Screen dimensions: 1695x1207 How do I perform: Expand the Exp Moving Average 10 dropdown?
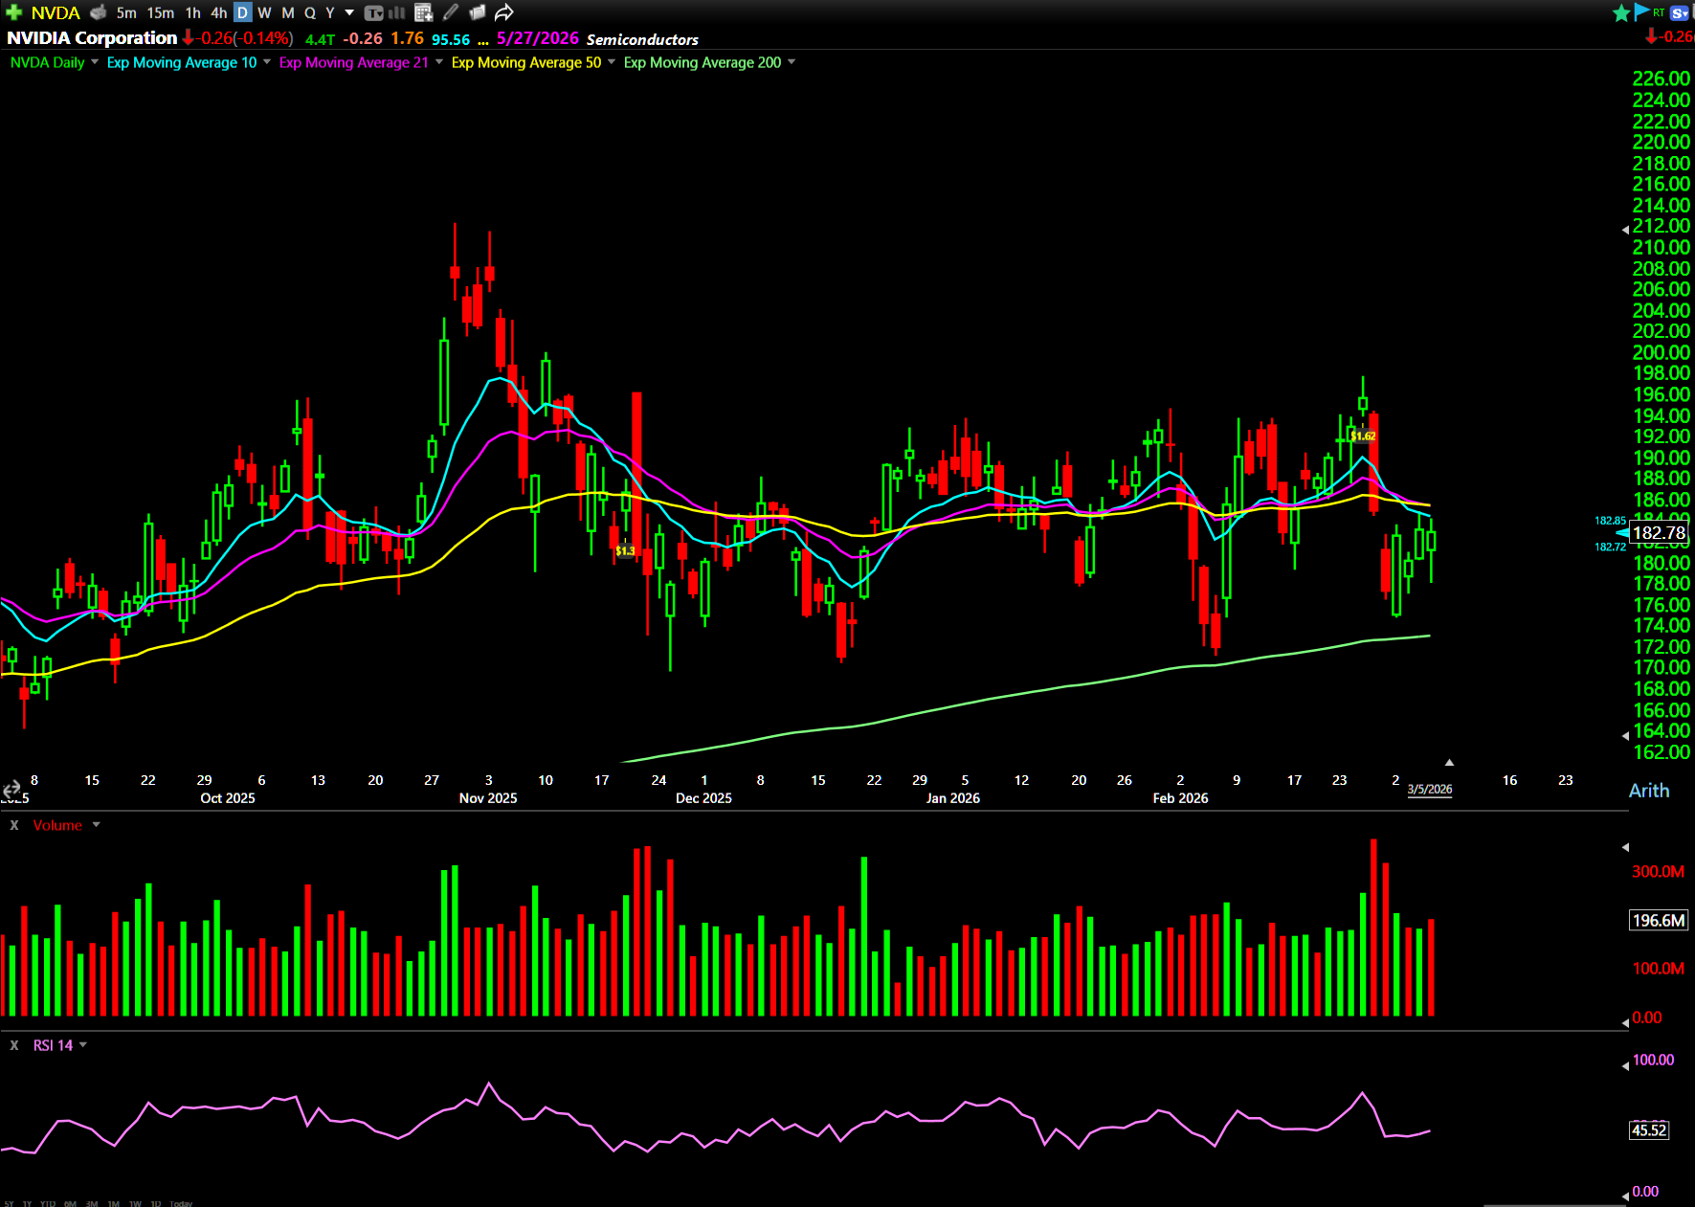[x=267, y=62]
